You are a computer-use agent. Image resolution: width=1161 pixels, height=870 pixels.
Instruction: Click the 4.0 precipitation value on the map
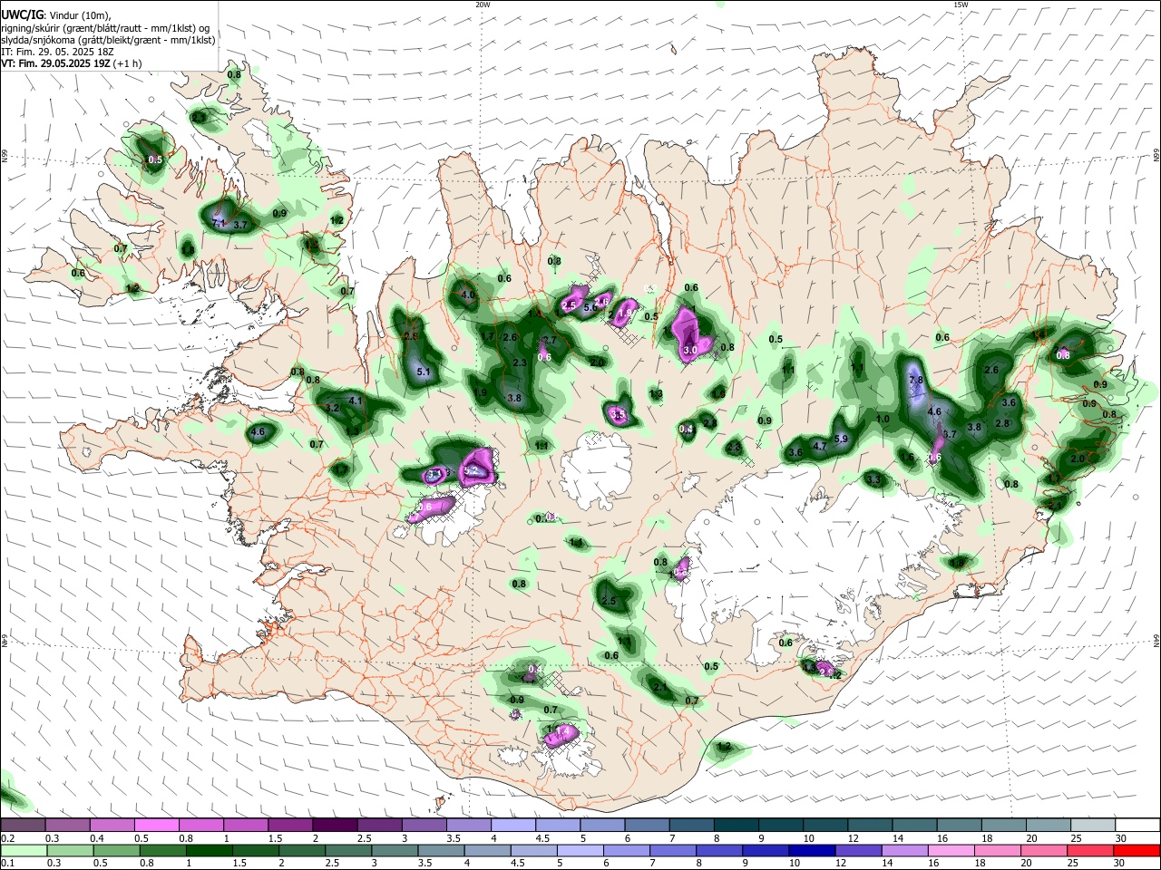[468, 295]
